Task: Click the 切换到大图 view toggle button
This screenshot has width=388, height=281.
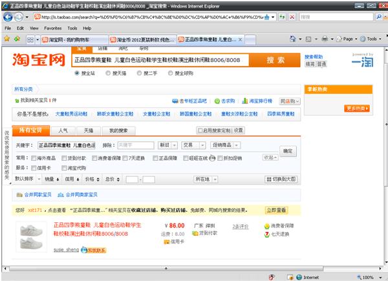Action: pos(281,179)
